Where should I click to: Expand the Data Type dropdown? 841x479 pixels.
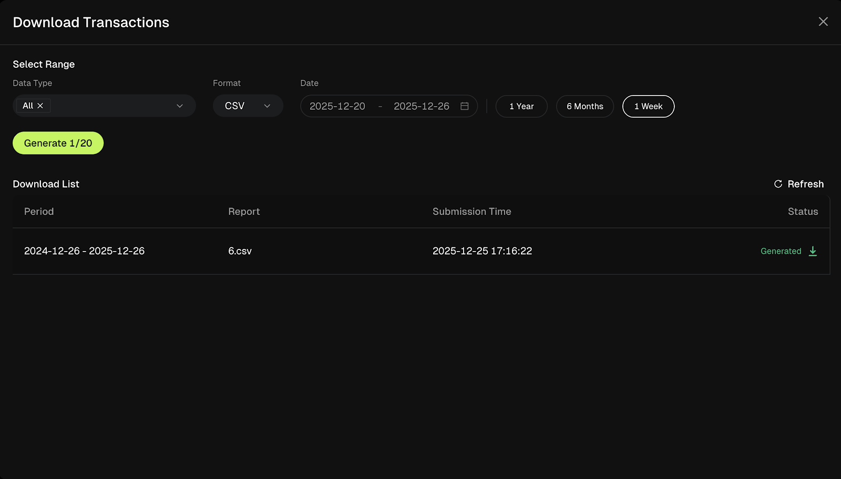(x=181, y=106)
